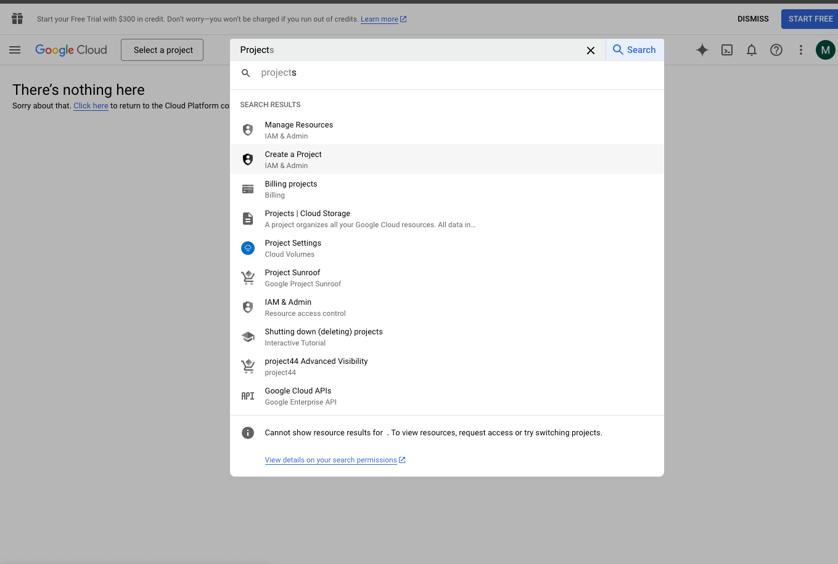Dismiss the free trial banner
Viewport: 838px width, 564px height.
pyautogui.click(x=753, y=19)
